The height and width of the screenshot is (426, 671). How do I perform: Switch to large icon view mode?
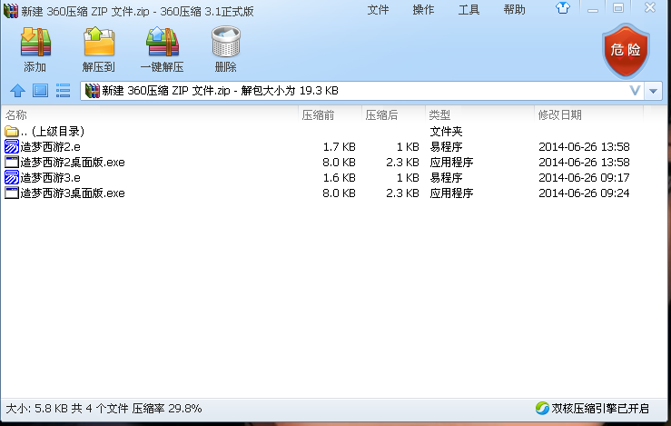click(40, 90)
